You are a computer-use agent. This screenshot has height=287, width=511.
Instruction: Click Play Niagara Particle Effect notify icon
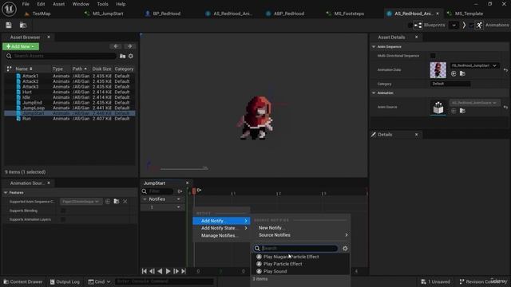click(259, 257)
